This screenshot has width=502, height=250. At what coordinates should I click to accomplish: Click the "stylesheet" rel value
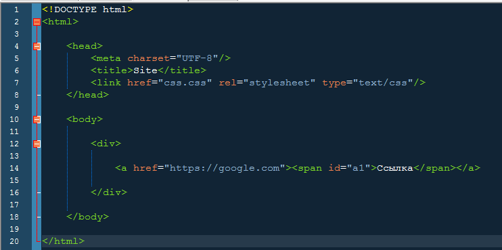point(279,83)
